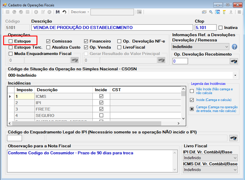Mark the operation as Inativa
The width and height of the screenshot is (245, 180).
pos(221,28)
